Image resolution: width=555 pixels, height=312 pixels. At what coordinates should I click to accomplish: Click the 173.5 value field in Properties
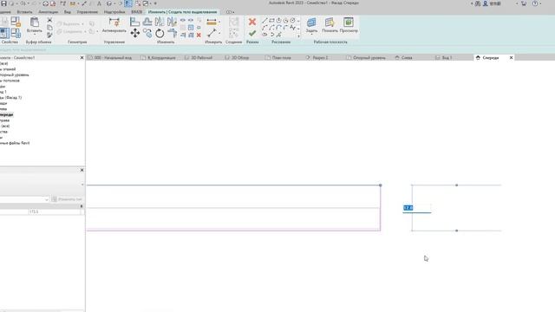pyautogui.click(x=55, y=211)
